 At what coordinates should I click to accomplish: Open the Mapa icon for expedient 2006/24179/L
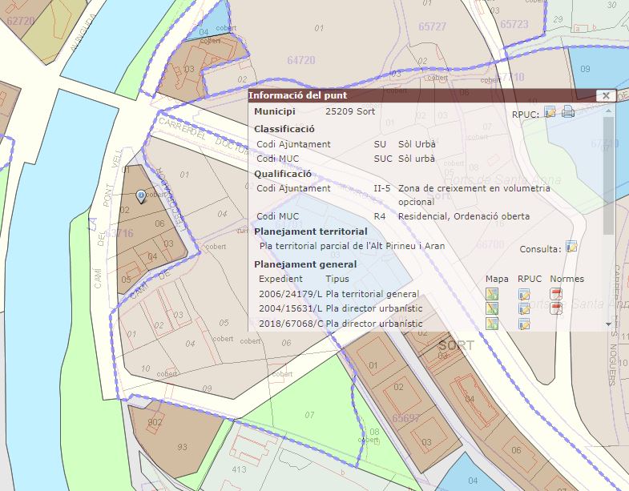pos(492,294)
